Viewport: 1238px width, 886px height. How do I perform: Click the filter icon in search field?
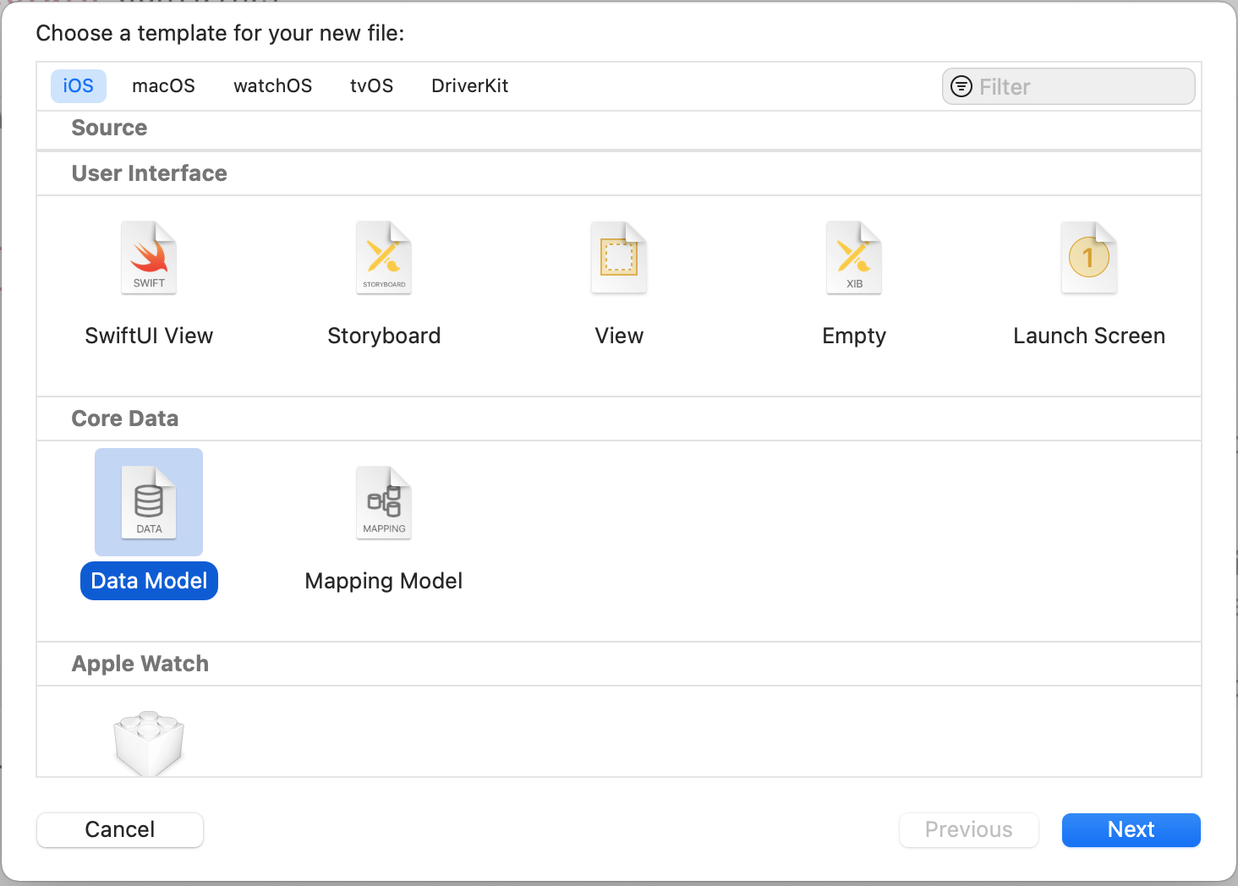point(961,85)
